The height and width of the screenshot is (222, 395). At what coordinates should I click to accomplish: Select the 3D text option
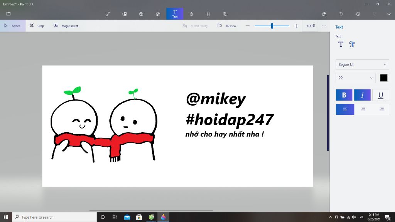(352, 44)
